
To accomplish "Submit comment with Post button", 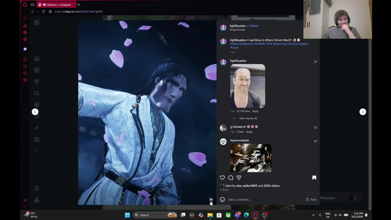I will pyautogui.click(x=313, y=200).
